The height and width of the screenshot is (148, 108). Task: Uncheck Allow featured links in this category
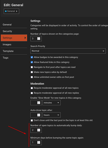[x=32, y=62]
